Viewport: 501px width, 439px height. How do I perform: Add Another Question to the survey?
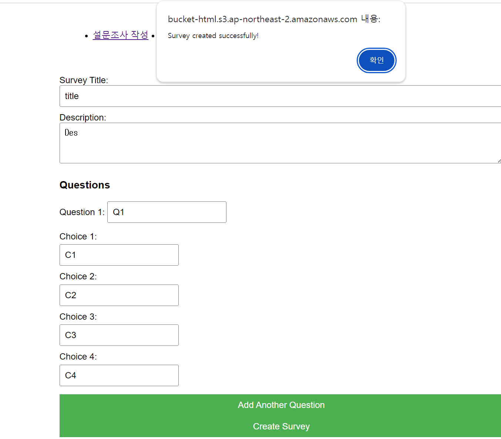pyautogui.click(x=281, y=405)
